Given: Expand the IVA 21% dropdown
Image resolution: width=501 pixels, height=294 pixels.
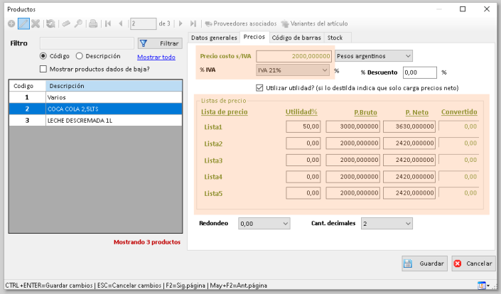Looking at the screenshot, I should click(293, 70).
